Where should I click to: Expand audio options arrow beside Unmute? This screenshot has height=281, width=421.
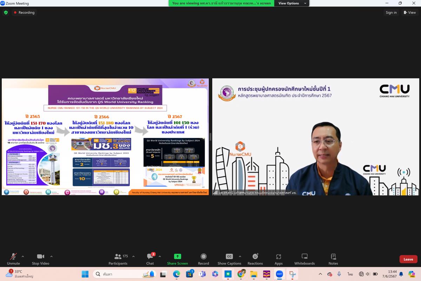pos(23,256)
